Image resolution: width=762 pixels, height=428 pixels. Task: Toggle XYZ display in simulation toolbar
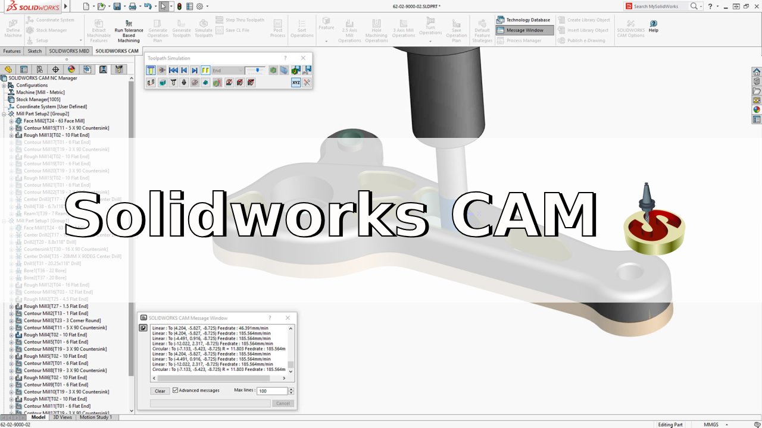(296, 83)
